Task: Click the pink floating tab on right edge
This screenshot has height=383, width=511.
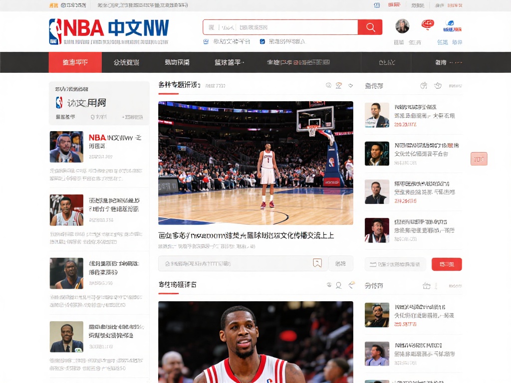Action: click(x=479, y=159)
